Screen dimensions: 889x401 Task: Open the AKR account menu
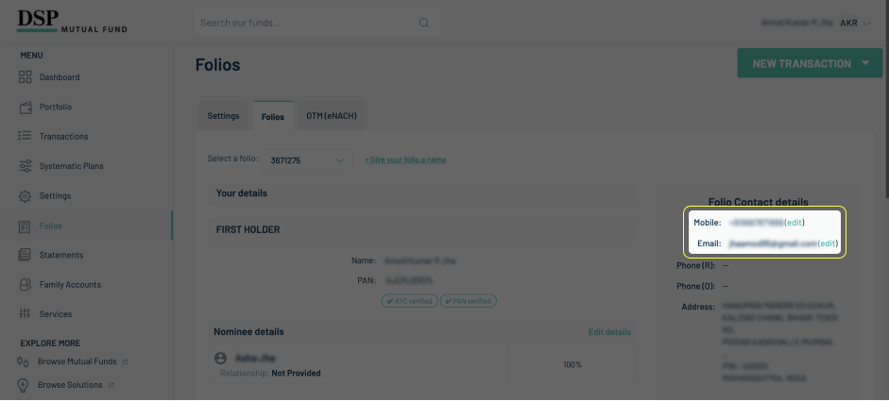pos(855,23)
